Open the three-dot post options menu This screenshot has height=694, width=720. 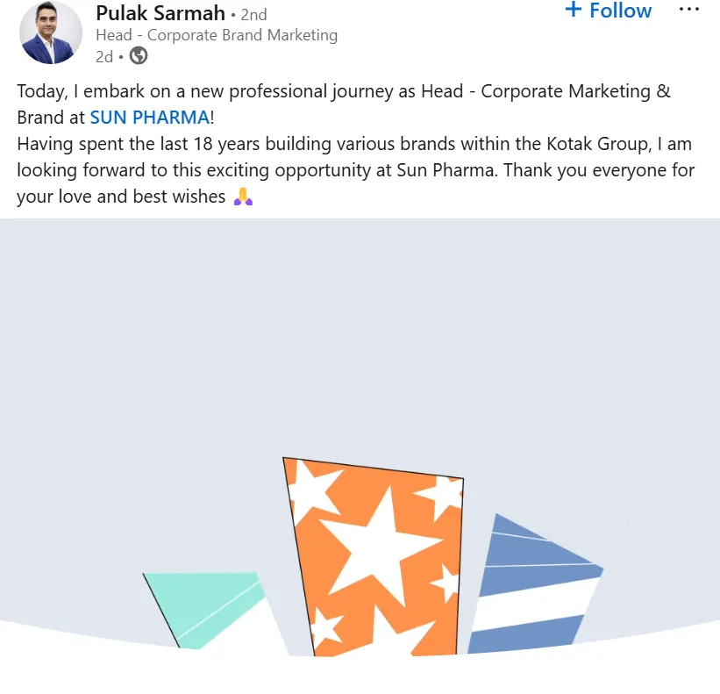[689, 10]
